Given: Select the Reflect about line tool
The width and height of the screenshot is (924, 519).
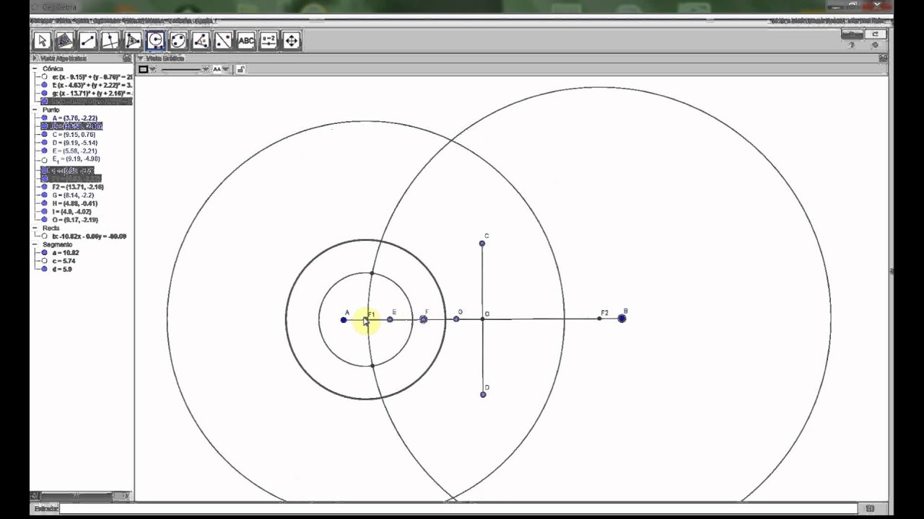Looking at the screenshot, I should [223, 40].
